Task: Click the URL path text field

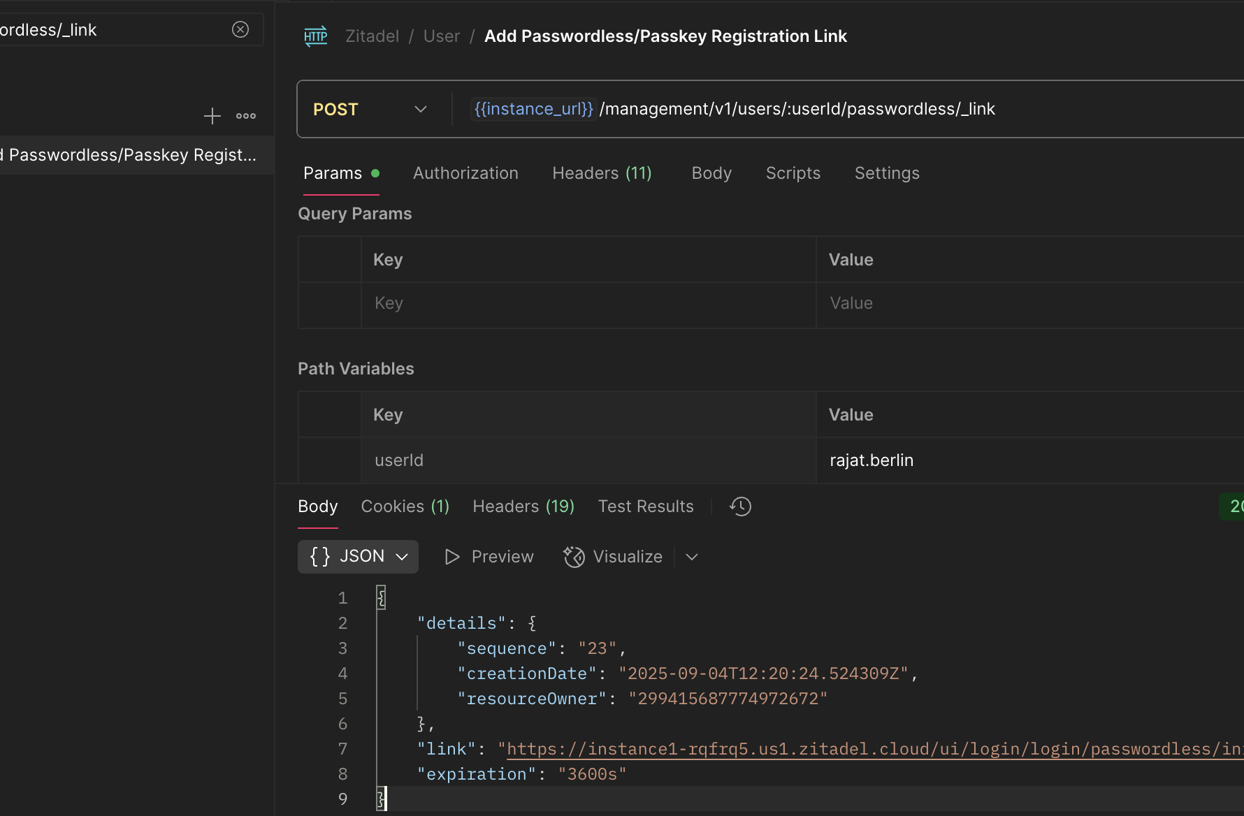Action: coord(797,109)
